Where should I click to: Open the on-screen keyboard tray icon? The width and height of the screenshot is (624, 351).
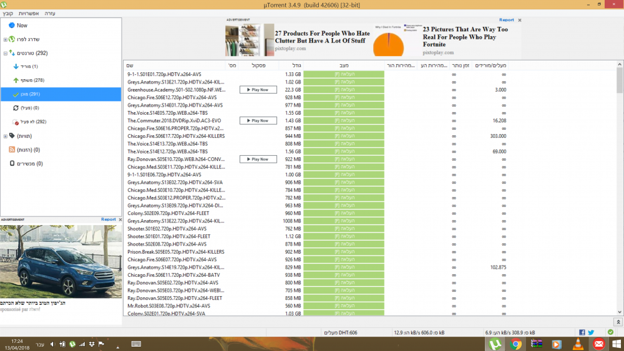(136, 344)
